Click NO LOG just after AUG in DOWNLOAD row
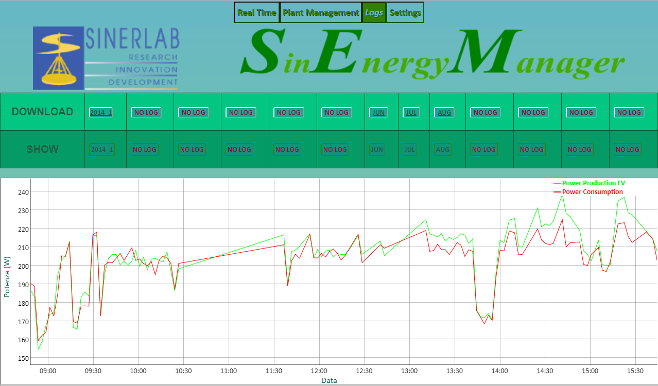This screenshot has width=658, height=386. coord(485,112)
